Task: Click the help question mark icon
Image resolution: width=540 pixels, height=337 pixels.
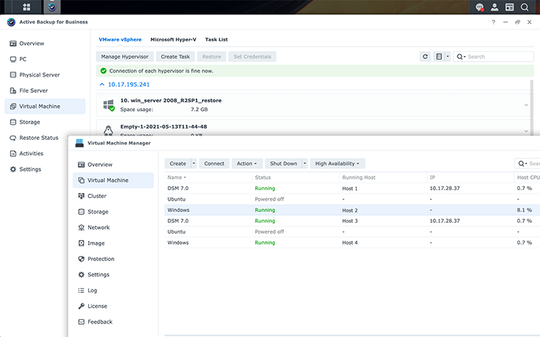Action: point(493,22)
